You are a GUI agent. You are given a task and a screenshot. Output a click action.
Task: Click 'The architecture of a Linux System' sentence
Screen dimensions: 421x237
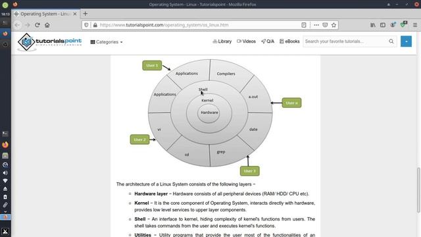coord(186,184)
